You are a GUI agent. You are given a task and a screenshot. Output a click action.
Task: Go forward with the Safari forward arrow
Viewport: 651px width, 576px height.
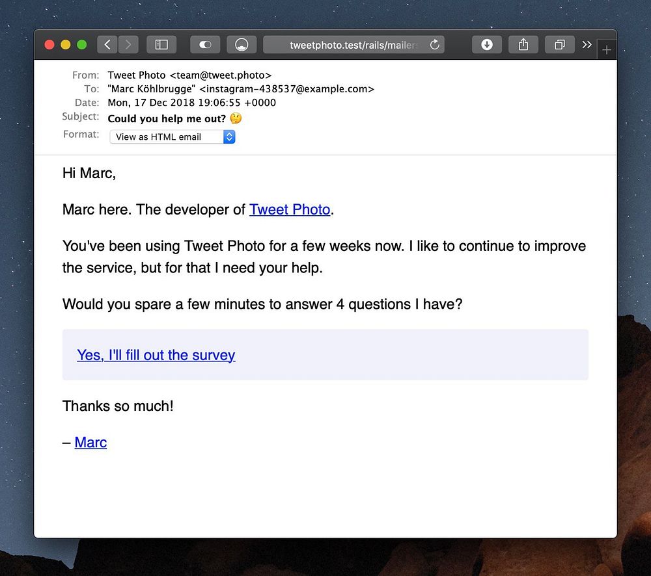(x=128, y=44)
